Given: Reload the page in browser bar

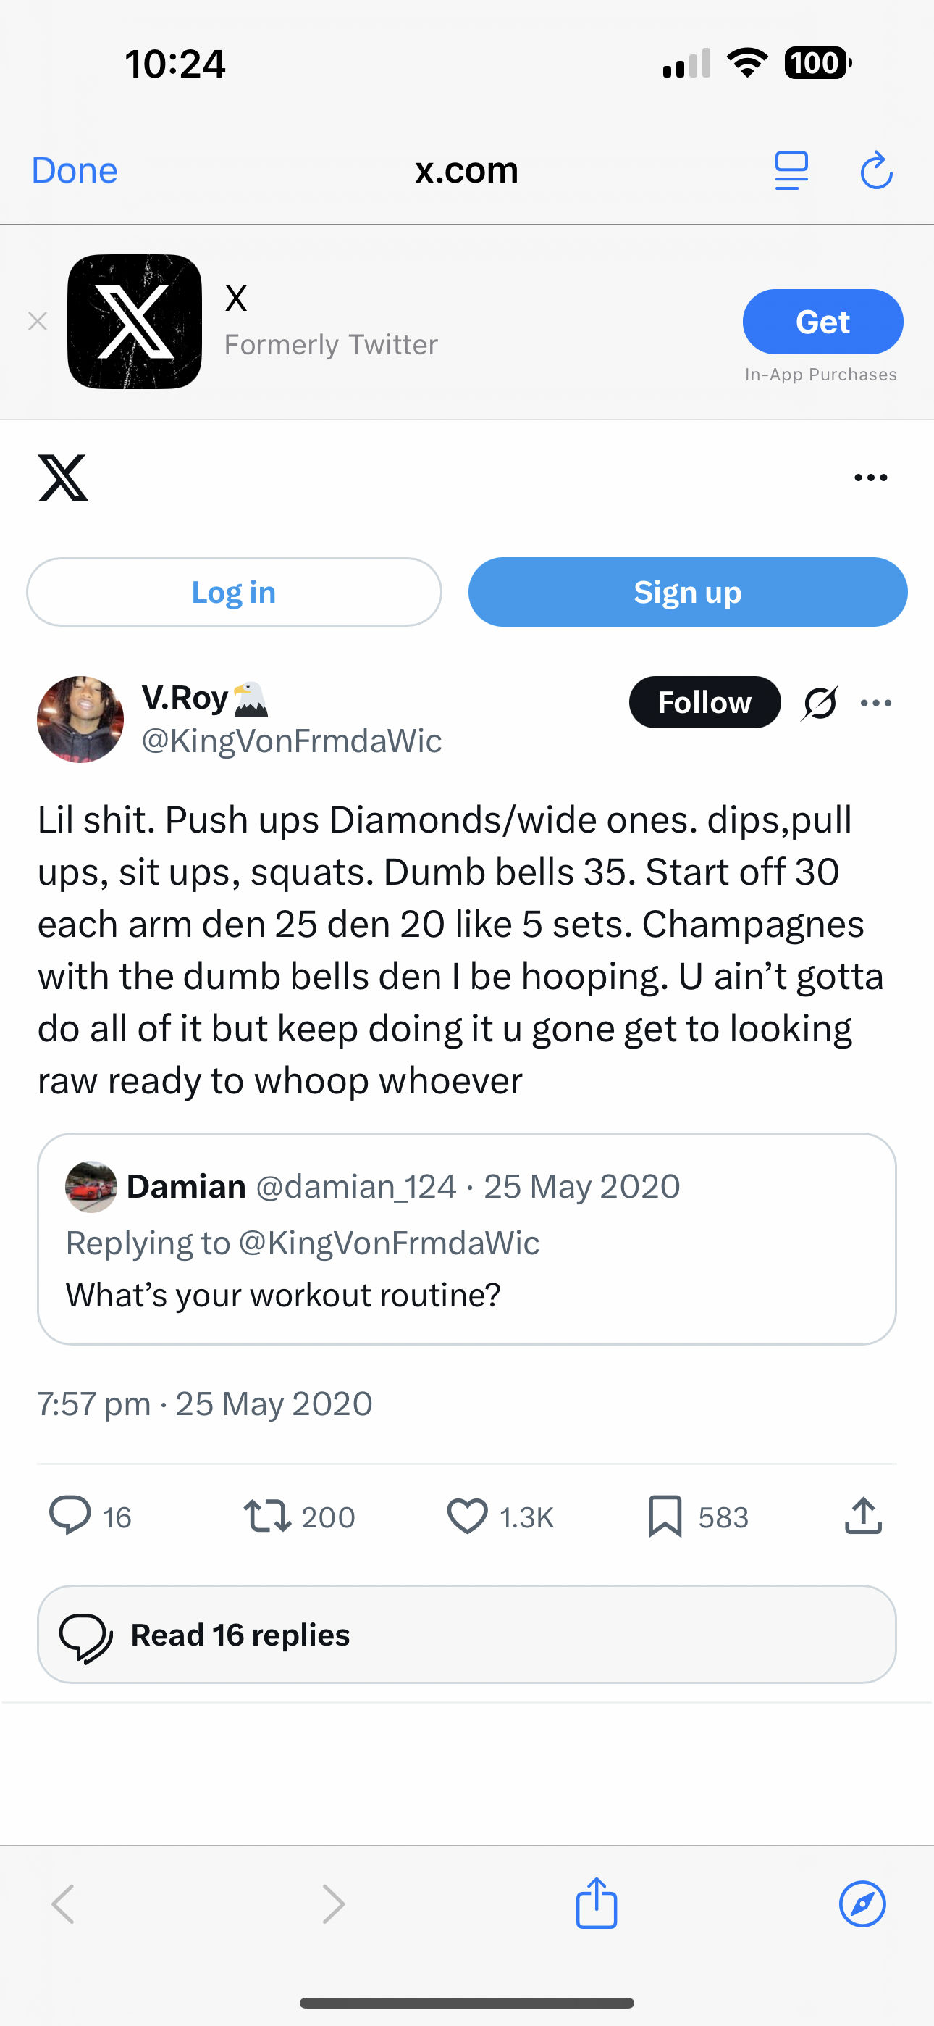Looking at the screenshot, I should tap(876, 171).
